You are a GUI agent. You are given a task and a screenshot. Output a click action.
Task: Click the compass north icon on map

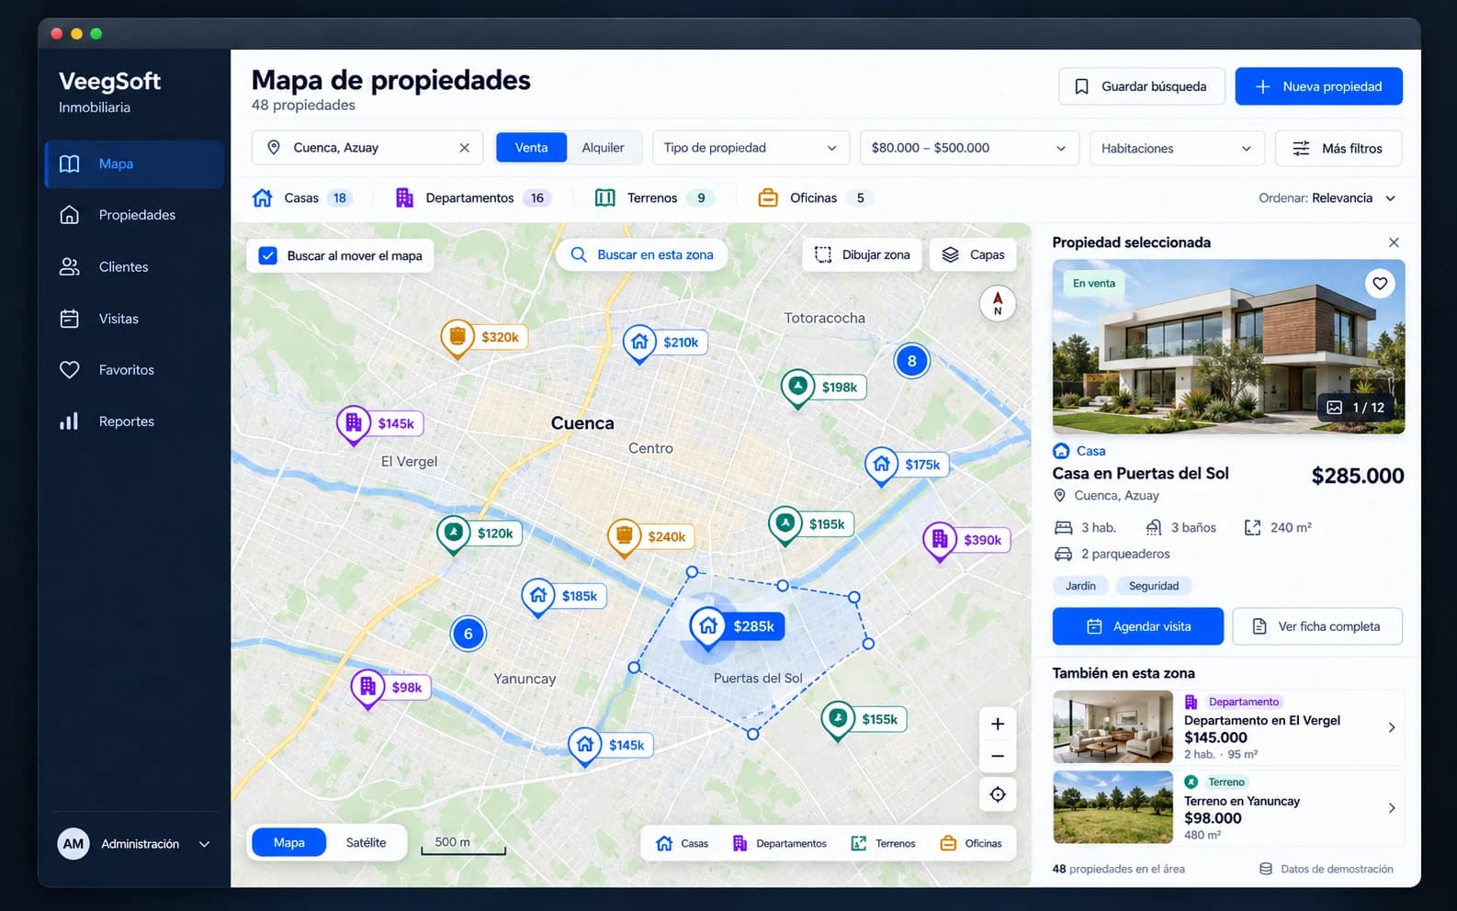pos(998,303)
